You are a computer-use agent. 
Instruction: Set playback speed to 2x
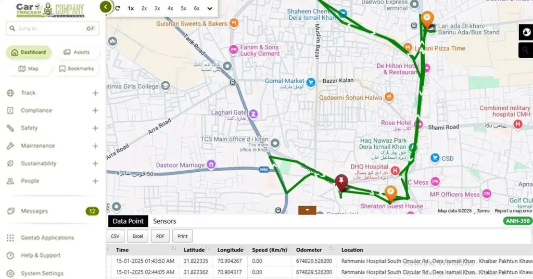pos(144,8)
